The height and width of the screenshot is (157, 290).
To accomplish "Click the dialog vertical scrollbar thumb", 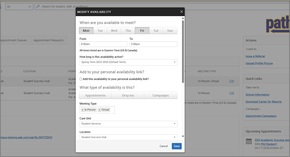I will coord(183,52).
